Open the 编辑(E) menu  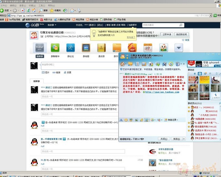coord(13,6)
